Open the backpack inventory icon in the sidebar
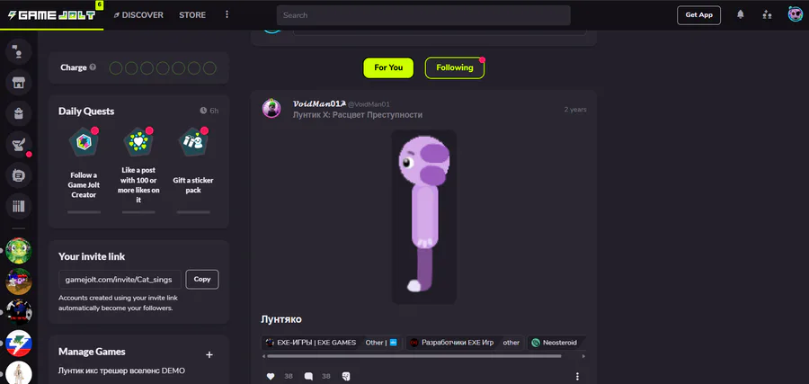Viewport: 809px width, 384px height. pos(19,113)
